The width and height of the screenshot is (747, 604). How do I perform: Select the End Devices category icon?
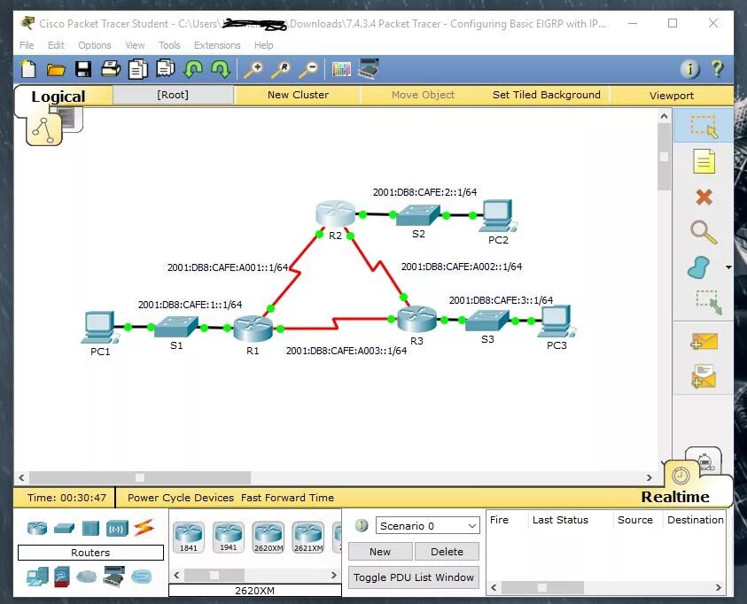[37, 577]
